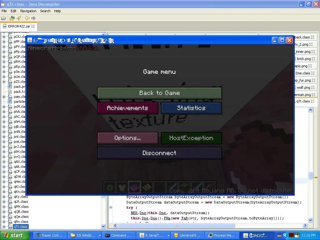Expand the qMV.class tree node
Image resolution: width=320 pixels, height=240 pixels.
[4, 207]
